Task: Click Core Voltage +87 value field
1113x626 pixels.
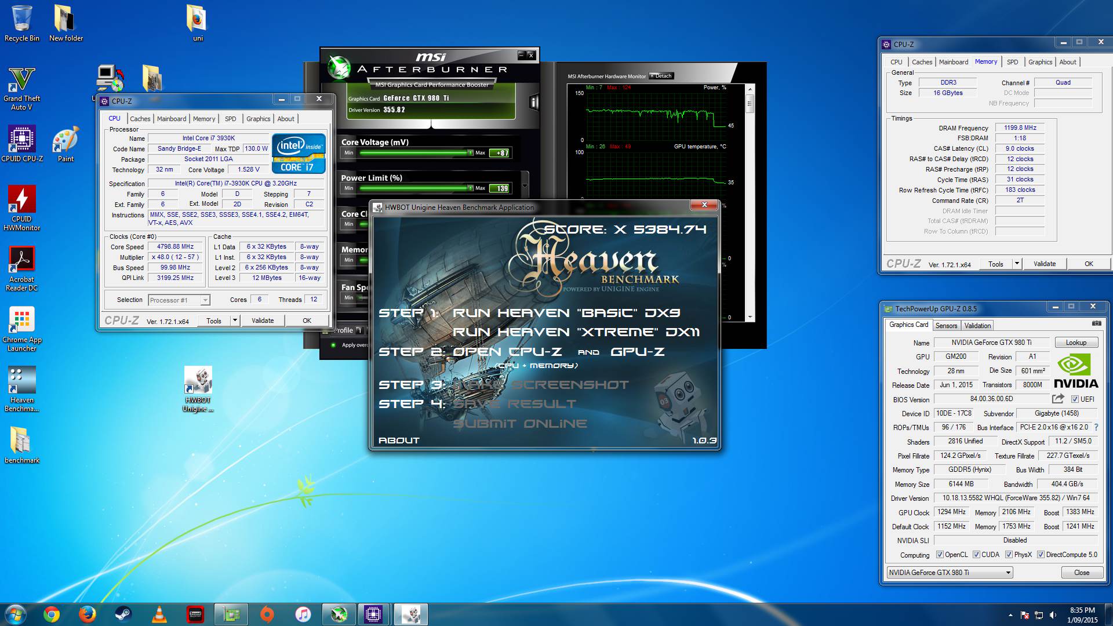Action: pos(500,153)
